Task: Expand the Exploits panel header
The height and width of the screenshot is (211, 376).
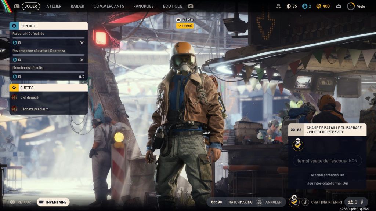Action: (48, 26)
